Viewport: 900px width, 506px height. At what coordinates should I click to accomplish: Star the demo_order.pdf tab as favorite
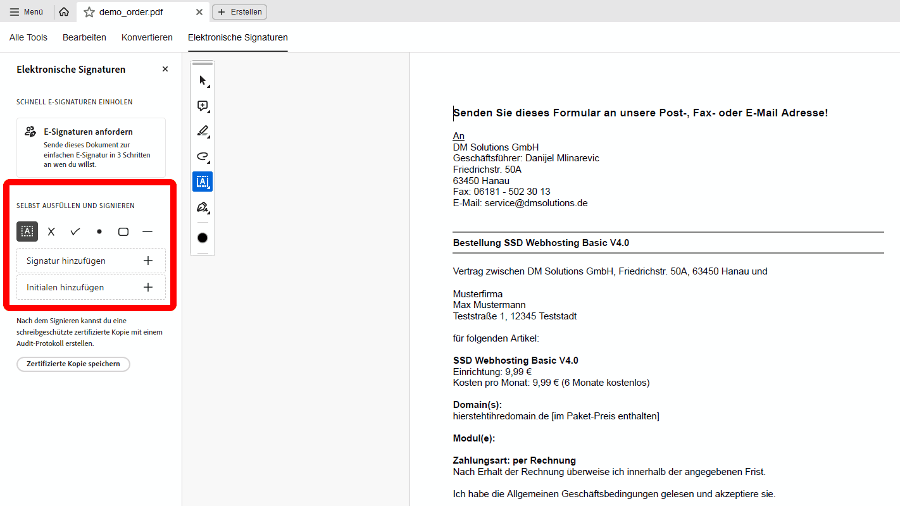(x=89, y=12)
